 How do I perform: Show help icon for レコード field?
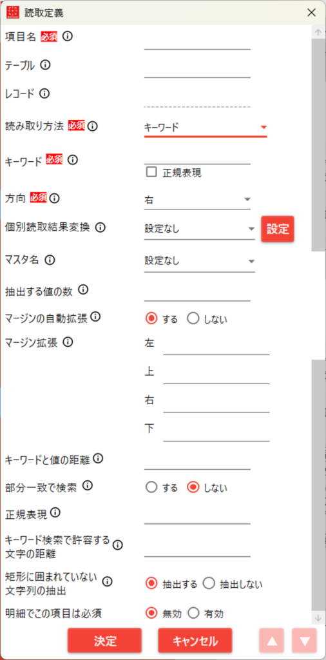point(44,93)
